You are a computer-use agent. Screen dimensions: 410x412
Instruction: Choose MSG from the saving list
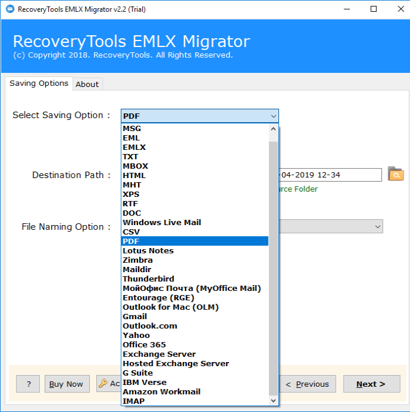(x=194, y=129)
